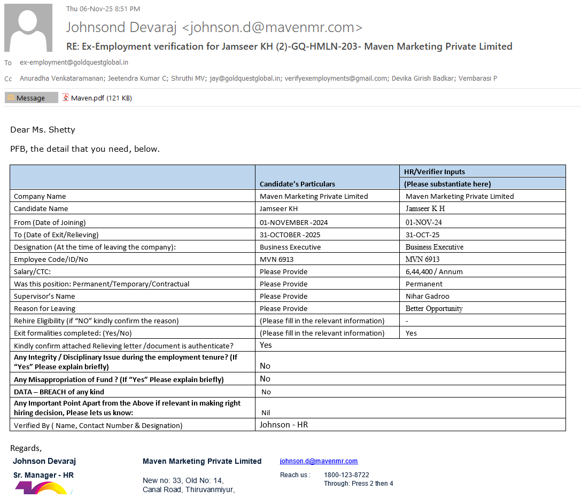Click the sender avatar placeholder image
The image size is (581, 498).
tap(28, 28)
